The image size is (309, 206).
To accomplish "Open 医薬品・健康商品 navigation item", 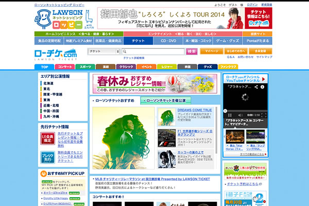I will (109, 41).
